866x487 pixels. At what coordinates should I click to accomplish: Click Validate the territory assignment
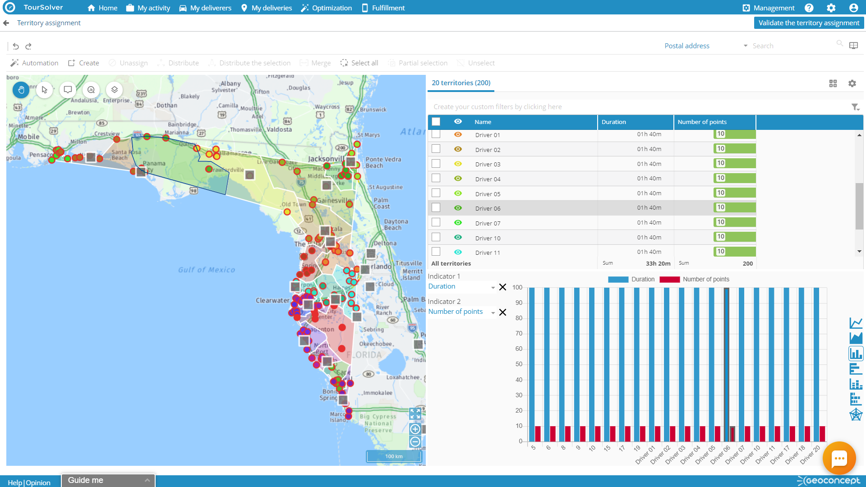808,23
